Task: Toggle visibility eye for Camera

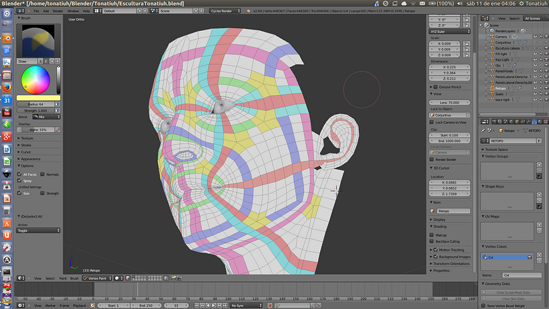Action: tap(535, 37)
